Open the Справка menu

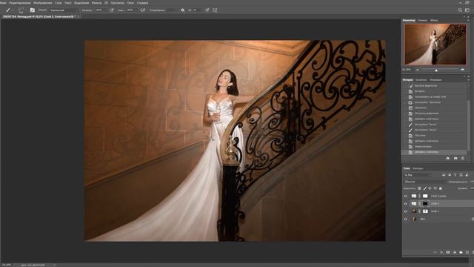click(142, 3)
